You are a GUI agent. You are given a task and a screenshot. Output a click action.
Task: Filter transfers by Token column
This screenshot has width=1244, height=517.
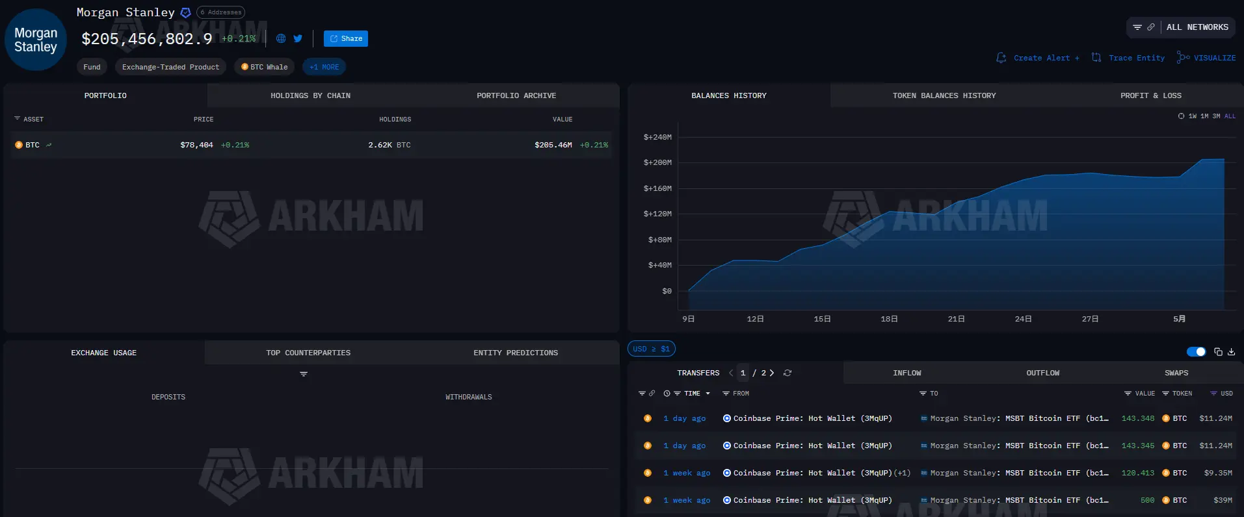(1166, 394)
